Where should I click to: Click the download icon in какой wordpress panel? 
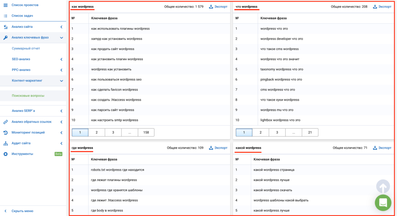(x=375, y=148)
